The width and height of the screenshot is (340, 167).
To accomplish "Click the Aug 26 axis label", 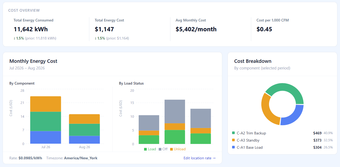I will [x=85, y=147].
